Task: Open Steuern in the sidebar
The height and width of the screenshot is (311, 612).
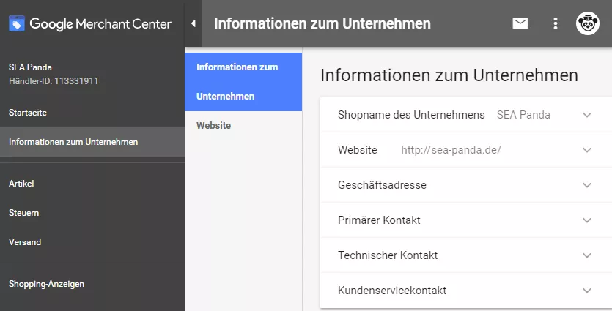Action: [x=92, y=213]
